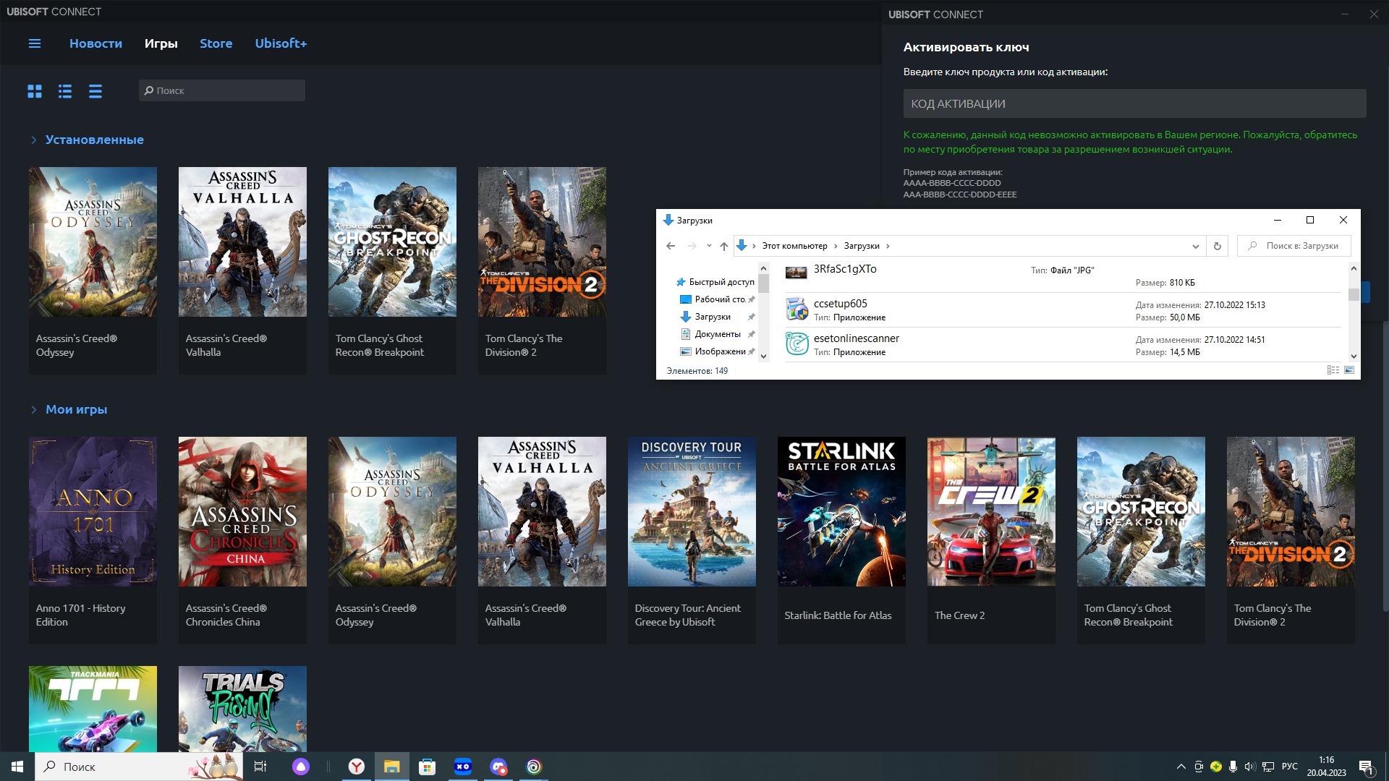
Task: Open the Ubisoft+ tab
Action: tap(281, 43)
